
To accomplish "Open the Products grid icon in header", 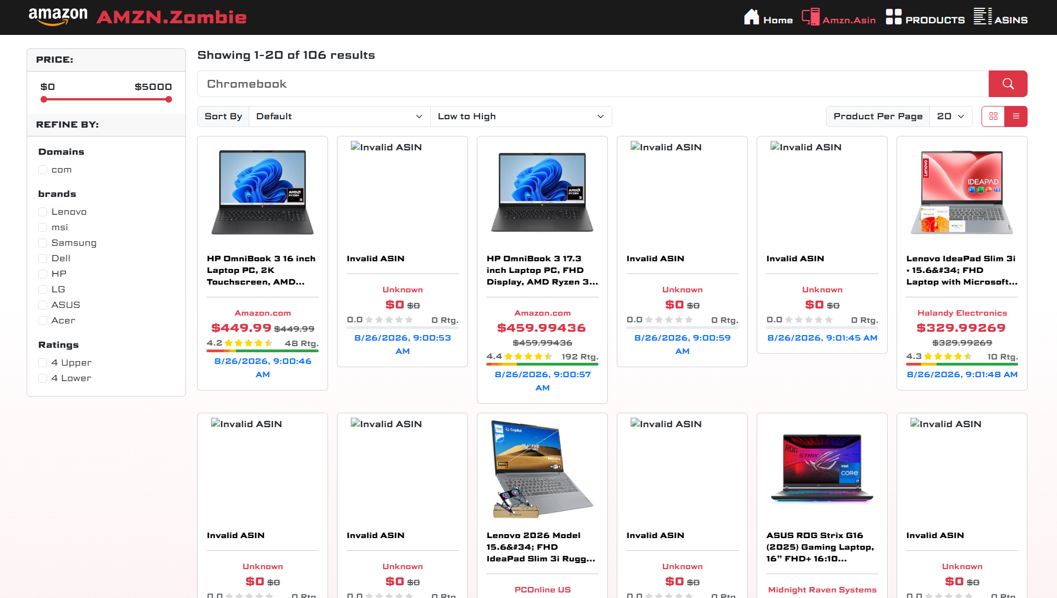I will (894, 17).
